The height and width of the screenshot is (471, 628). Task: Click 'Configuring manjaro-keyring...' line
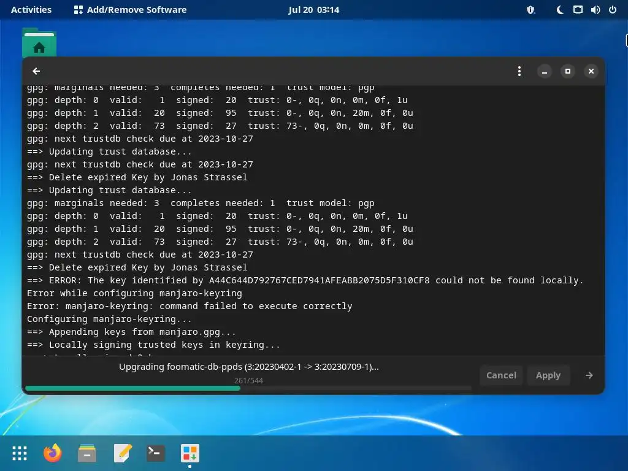[109, 319]
